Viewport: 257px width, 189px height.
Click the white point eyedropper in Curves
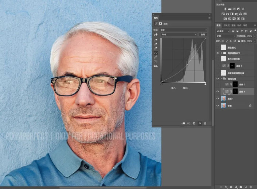pyautogui.click(x=156, y=48)
